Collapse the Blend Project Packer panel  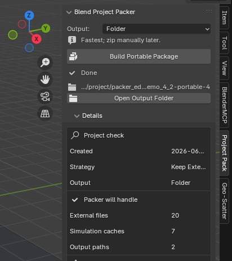point(69,12)
